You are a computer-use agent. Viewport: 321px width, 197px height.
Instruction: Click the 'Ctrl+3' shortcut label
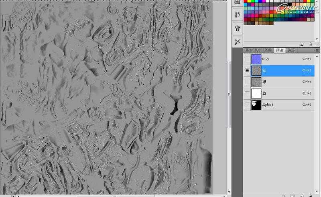tap(307, 70)
